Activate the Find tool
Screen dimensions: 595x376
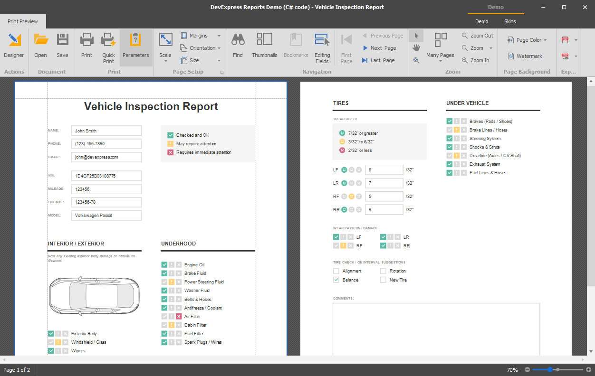coord(238,45)
